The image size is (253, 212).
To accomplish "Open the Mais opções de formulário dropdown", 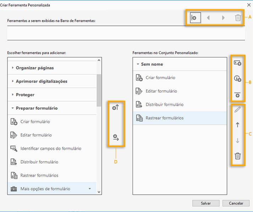I will [89, 189].
